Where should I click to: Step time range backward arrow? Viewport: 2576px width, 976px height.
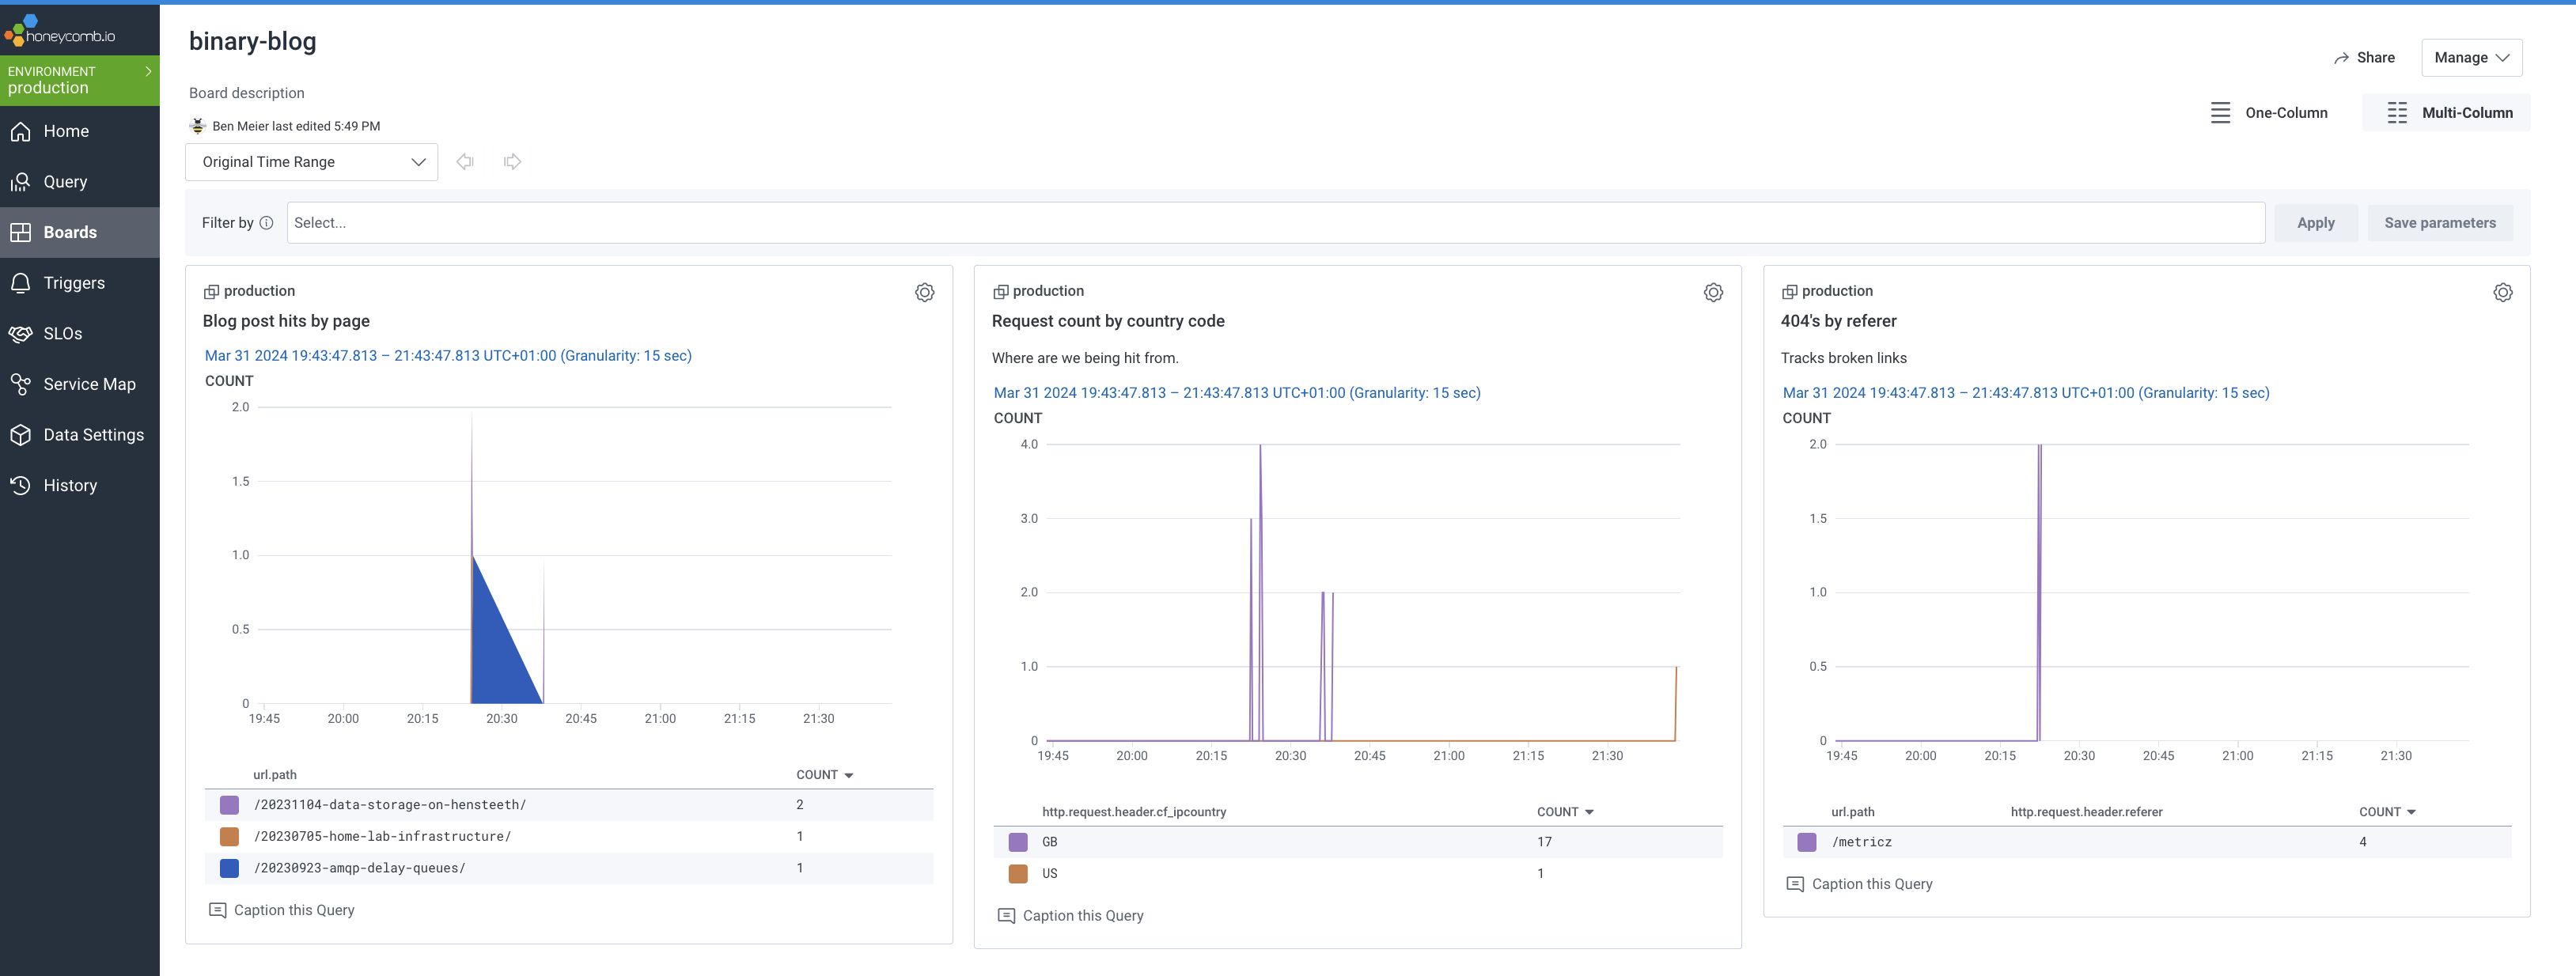pos(465,161)
